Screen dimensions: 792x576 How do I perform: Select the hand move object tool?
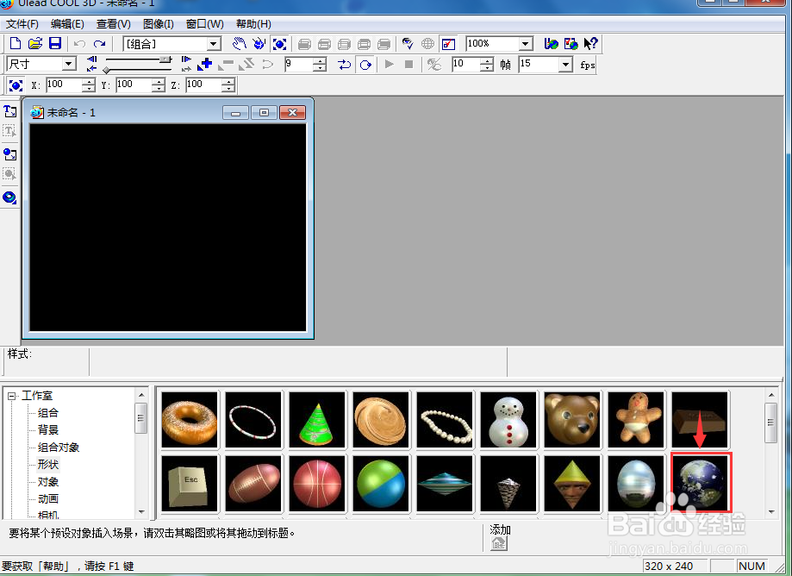click(x=239, y=44)
